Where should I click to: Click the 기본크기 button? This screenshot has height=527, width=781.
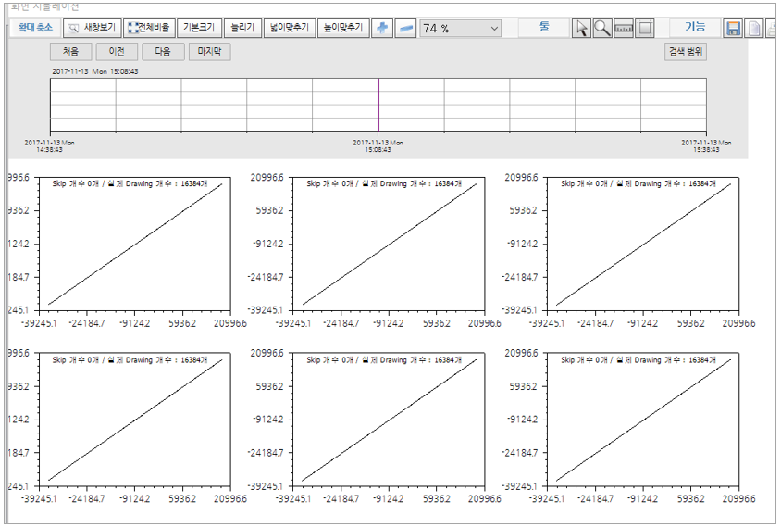pos(199,28)
